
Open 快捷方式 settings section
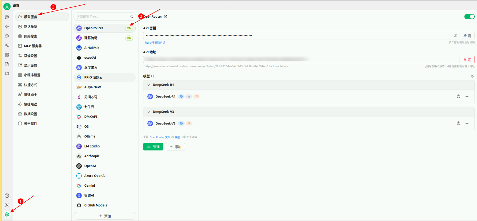(x=42, y=85)
